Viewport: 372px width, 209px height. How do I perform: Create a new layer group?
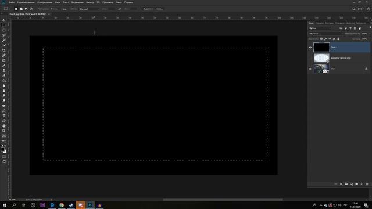pos(356,184)
